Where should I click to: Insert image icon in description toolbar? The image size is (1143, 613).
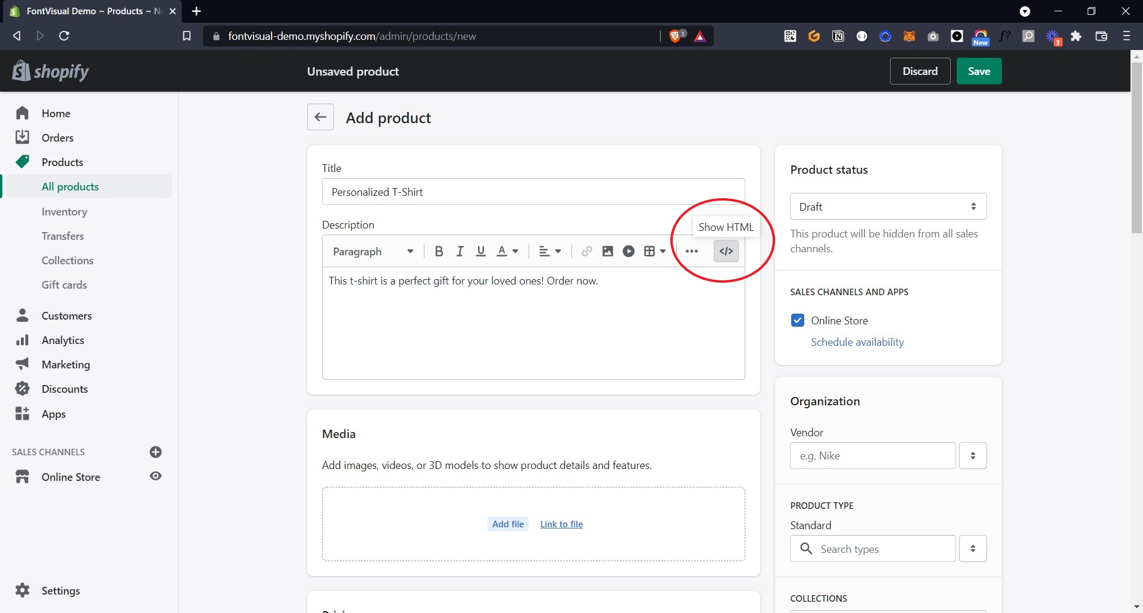click(x=607, y=251)
